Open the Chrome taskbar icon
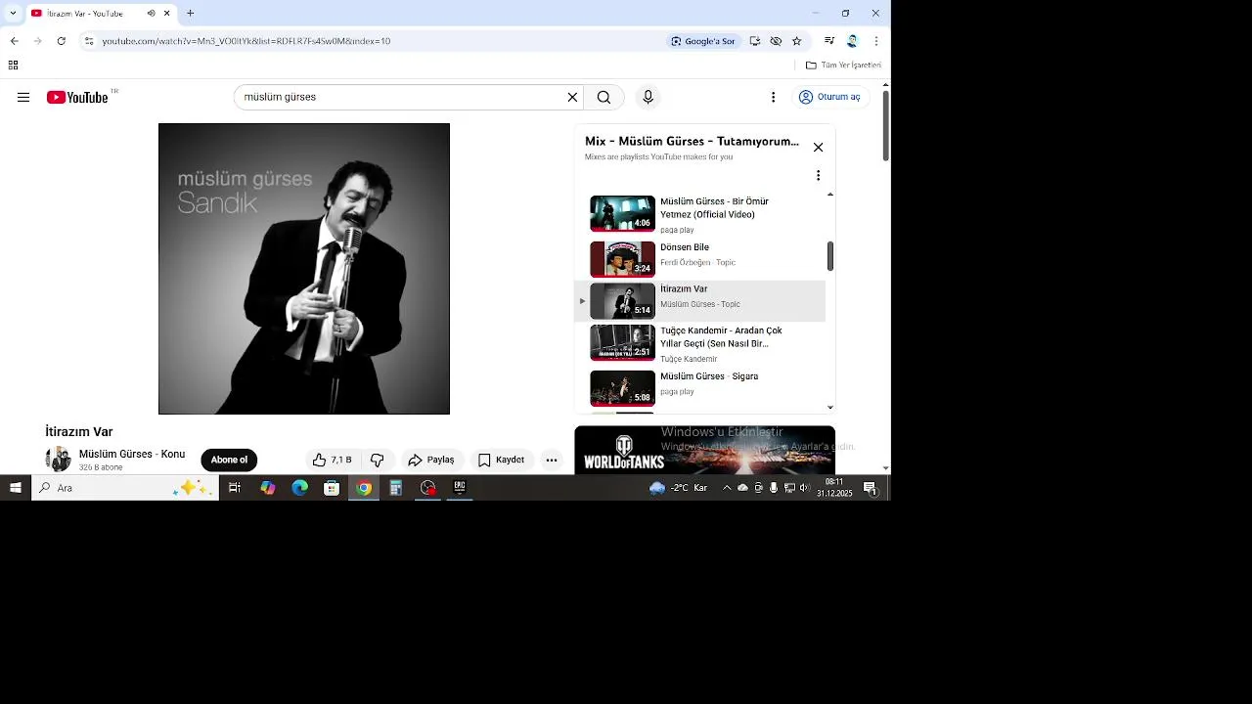 click(x=364, y=488)
